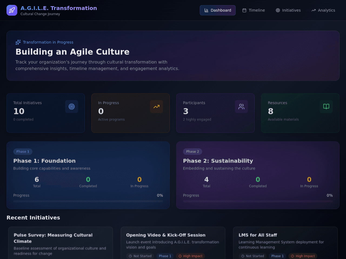The height and width of the screenshot is (259, 346).
Task: Click the '0 completed' text in Total Initiatives
Action: (23, 120)
